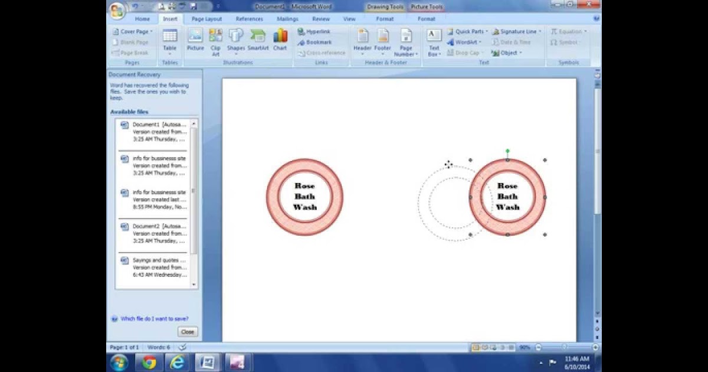Show hidden system tray icons
This screenshot has width=708, height=372.
click(541, 363)
